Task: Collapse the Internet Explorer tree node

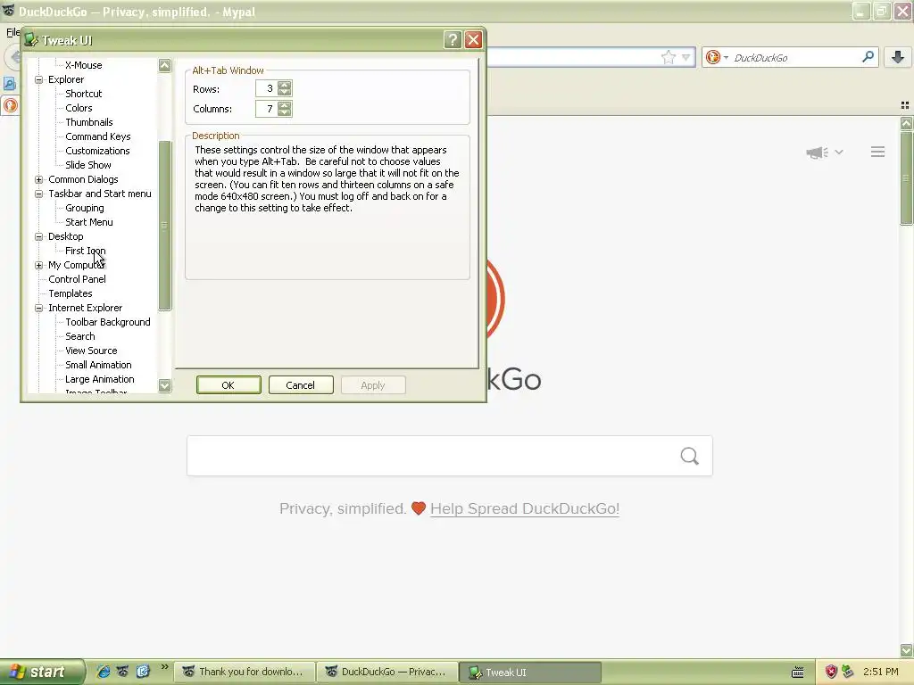Action: 39,308
